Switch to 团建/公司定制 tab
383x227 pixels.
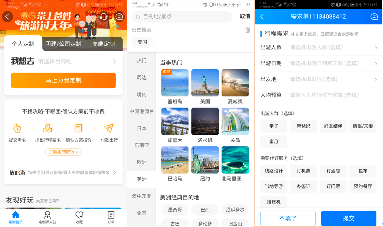tap(63, 44)
